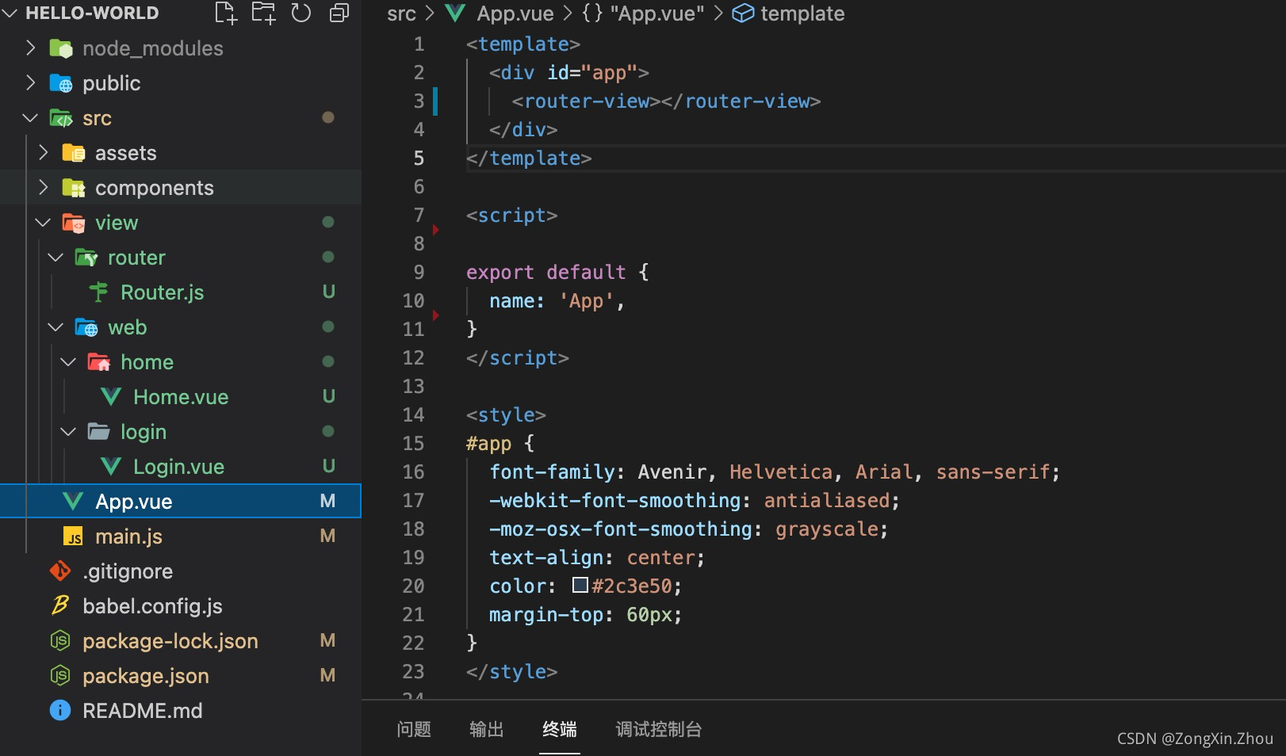Open package.json file
The height and width of the screenshot is (756, 1286).
click(146, 676)
